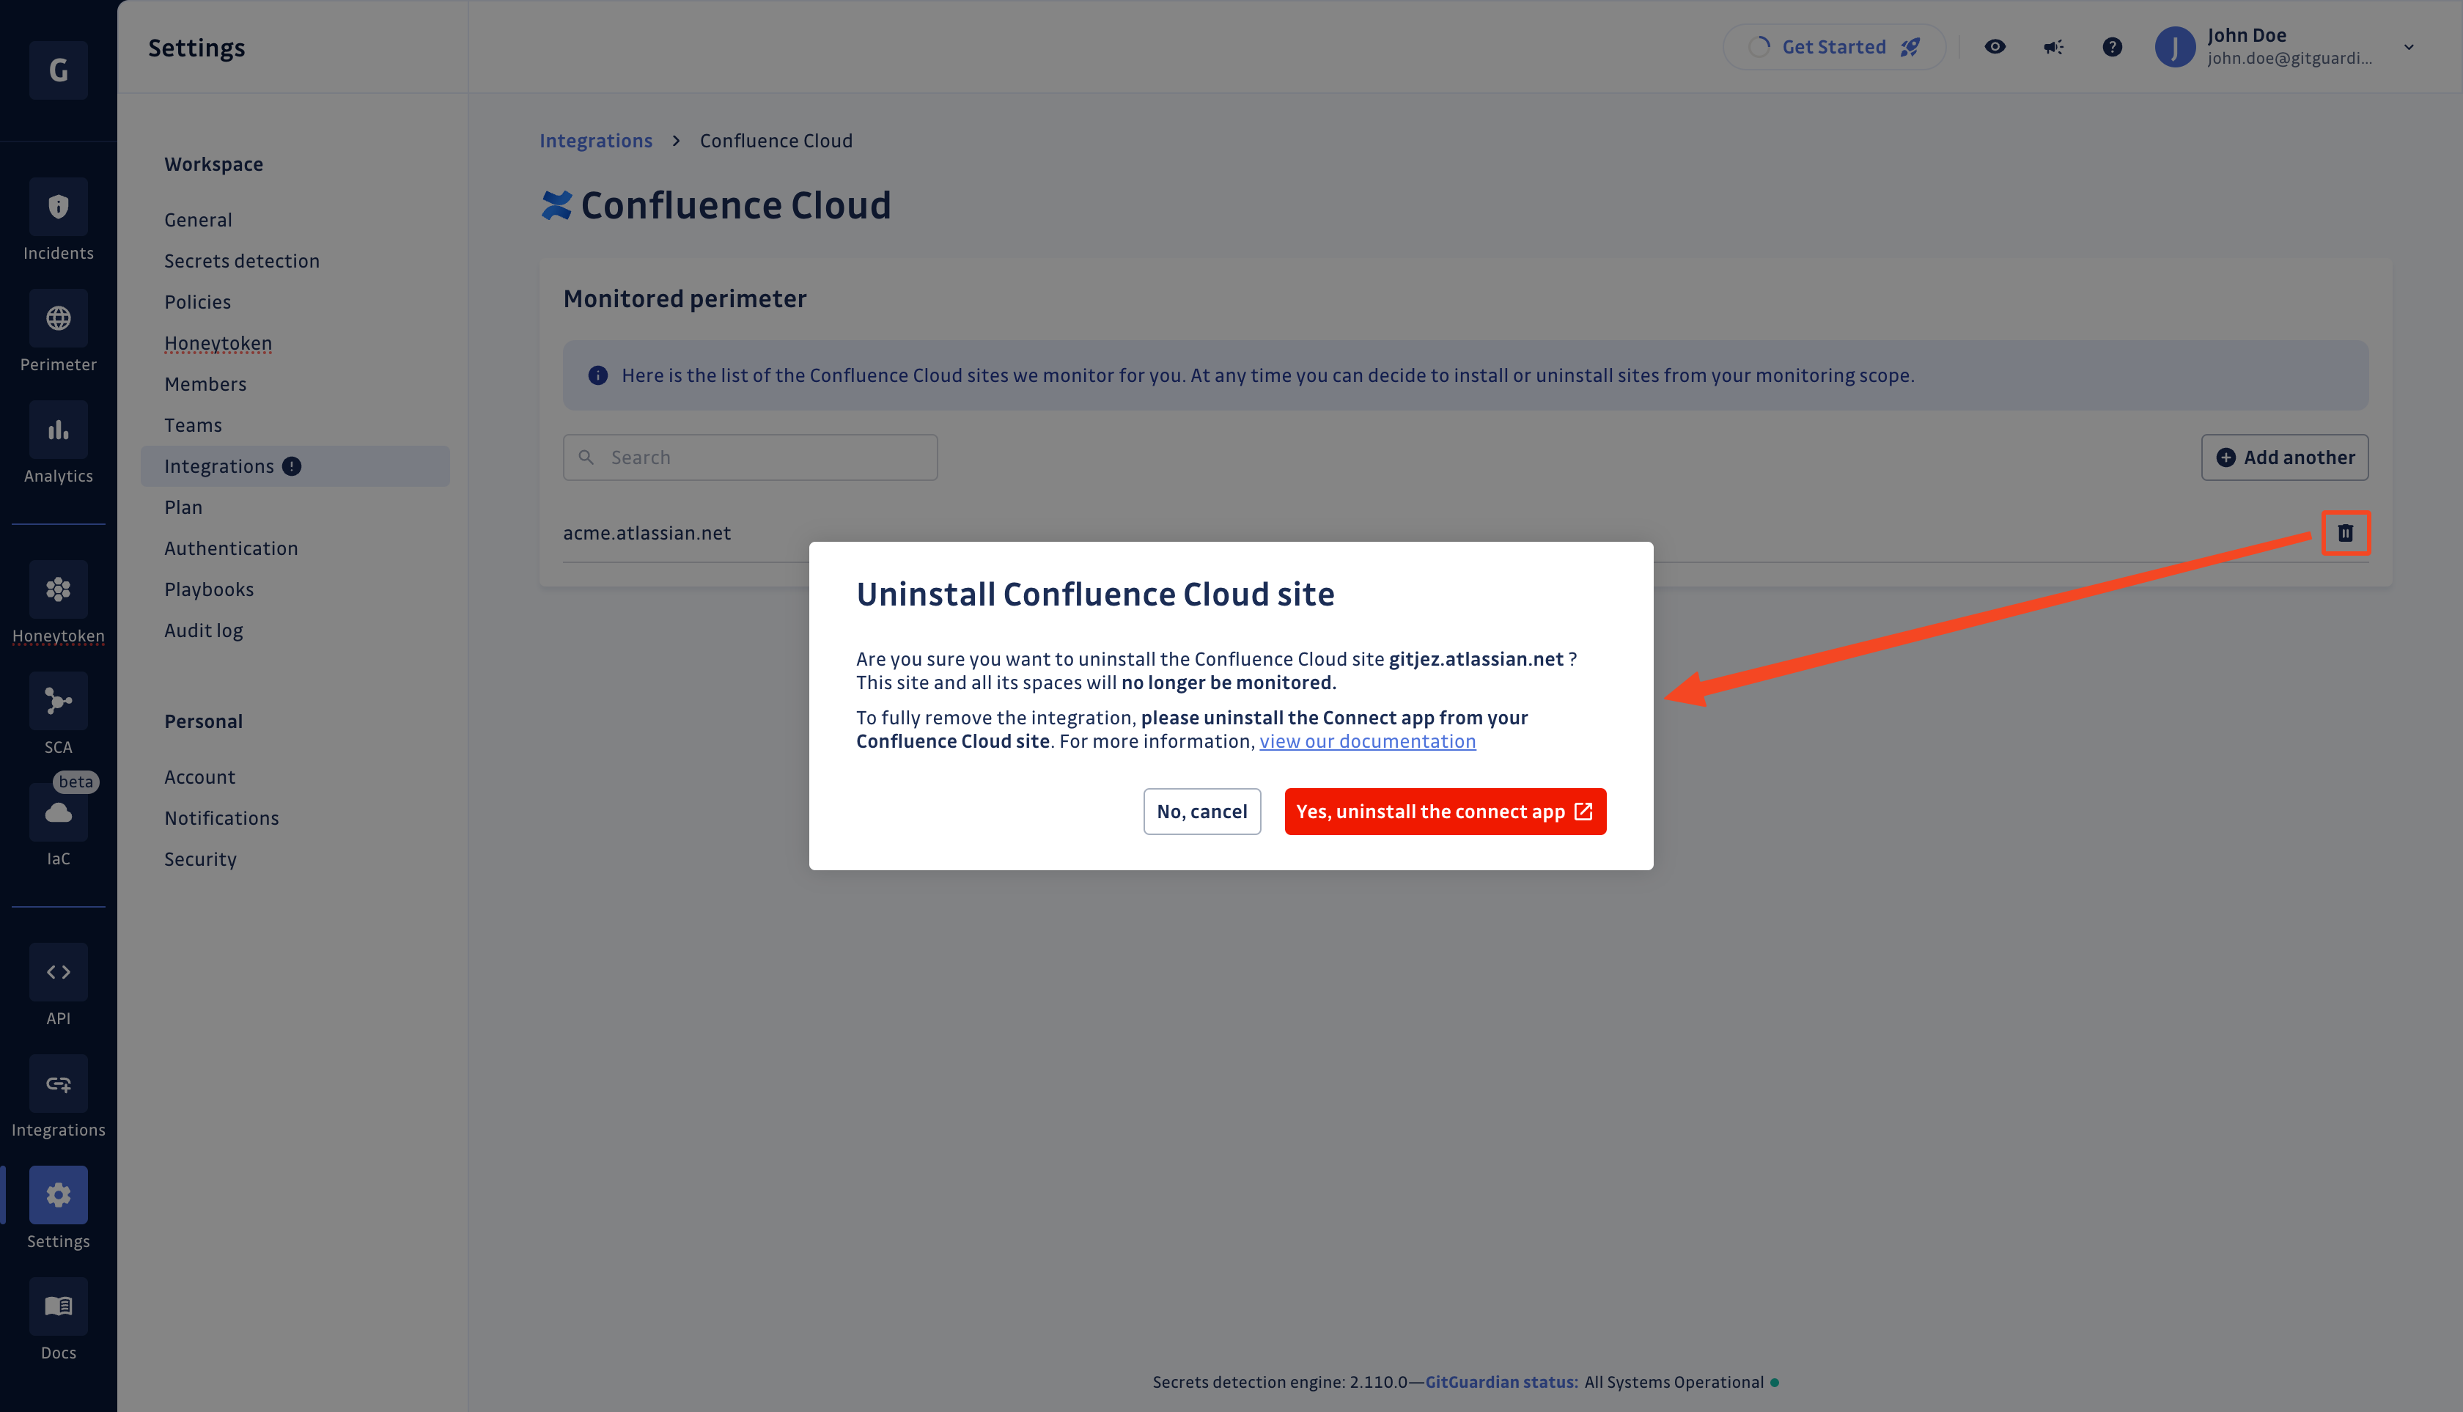Open Plan settings
Screen dimensions: 2463x1412
[x=183, y=507]
